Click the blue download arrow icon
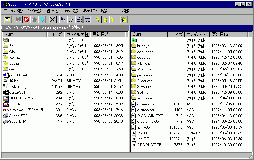Viewport: 254px width, 160px height. pyautogui.click(x=42, y=19)
